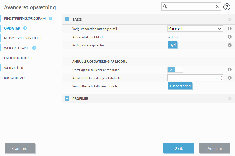Expand the PROFILER section
The width and height of the screenshot is (235, 156).
pos(67,98)
